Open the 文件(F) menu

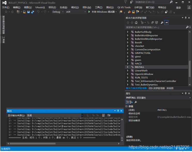[x=6, y=7]
